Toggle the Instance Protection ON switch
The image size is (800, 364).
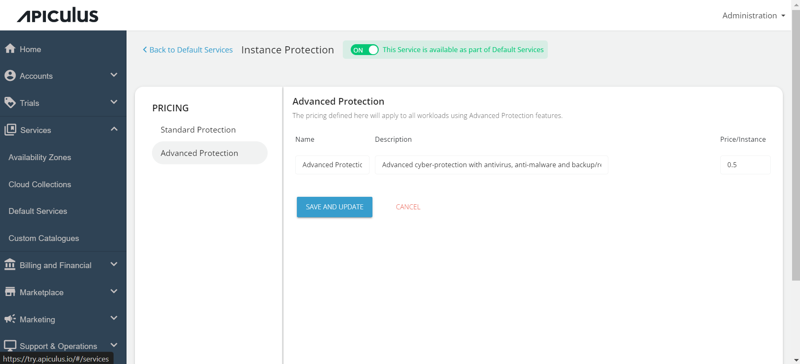click(365, 50)
